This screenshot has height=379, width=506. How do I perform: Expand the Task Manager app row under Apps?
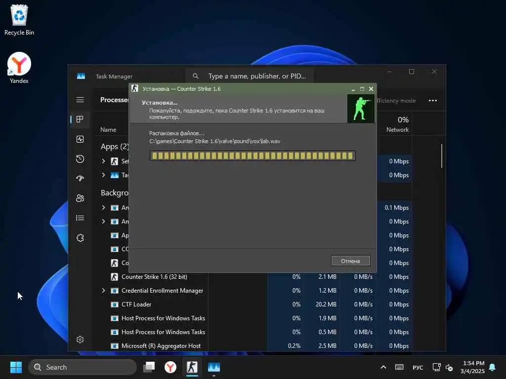(x=103, y=175)
